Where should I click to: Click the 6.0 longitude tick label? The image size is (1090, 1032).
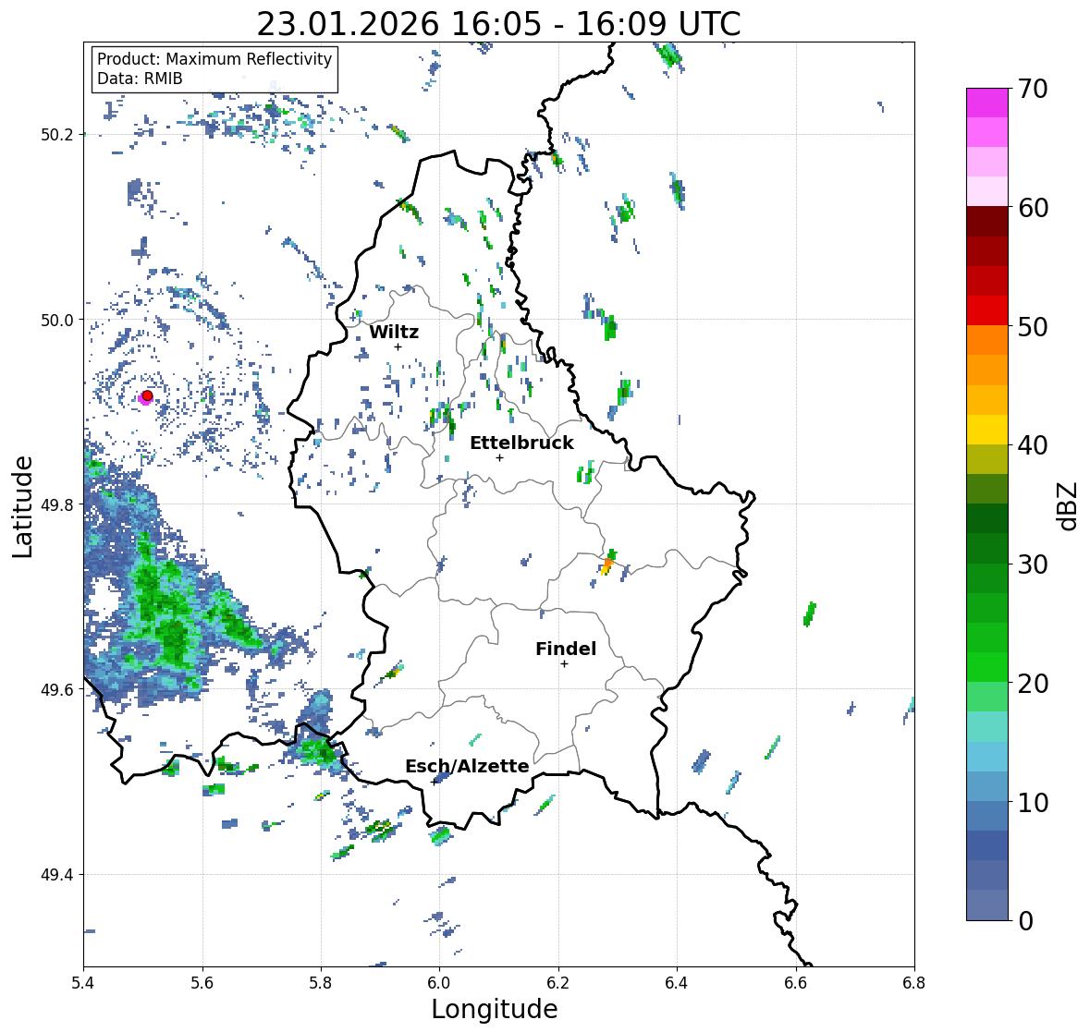coord(439,982)
